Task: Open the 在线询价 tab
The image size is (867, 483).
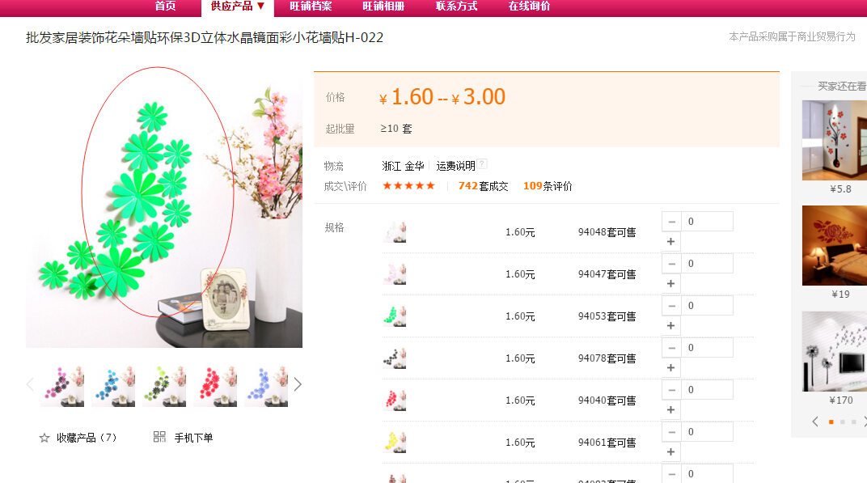Action: (x=529, y=6)
